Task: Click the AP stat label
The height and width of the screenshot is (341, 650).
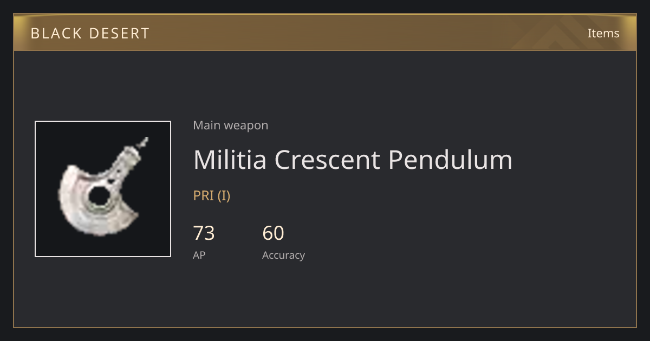Action: tap(199, 255)
